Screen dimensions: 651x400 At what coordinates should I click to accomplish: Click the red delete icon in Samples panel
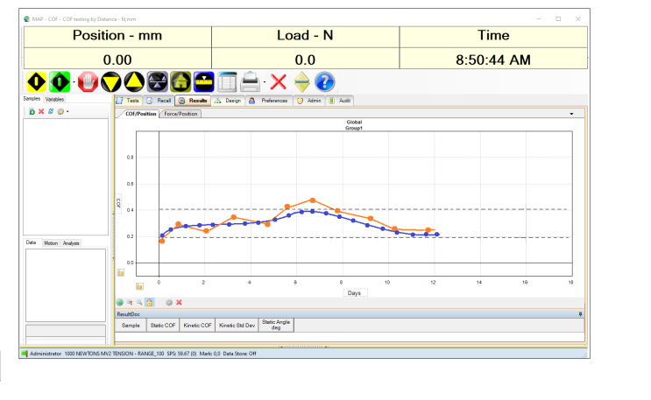[x=41, y=112]
